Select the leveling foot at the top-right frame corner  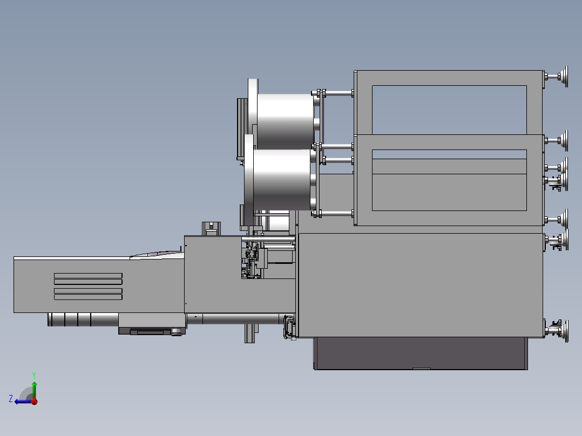coord(557,77)
